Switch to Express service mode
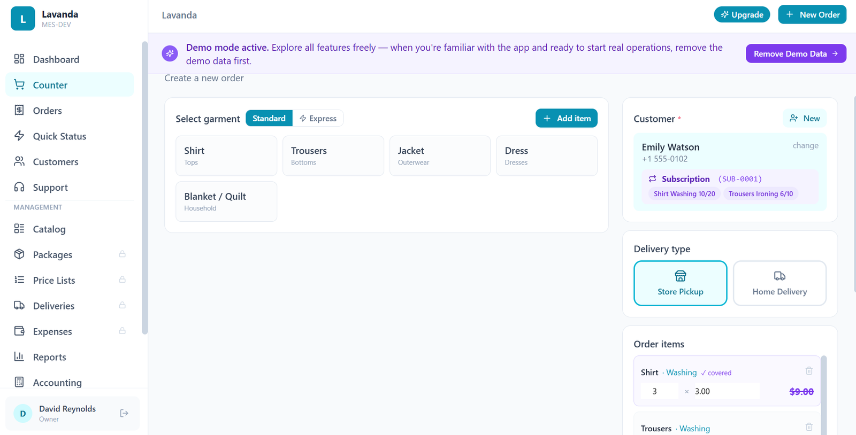The width and height of the screenshot is (856, 435). tap(318, 118)
